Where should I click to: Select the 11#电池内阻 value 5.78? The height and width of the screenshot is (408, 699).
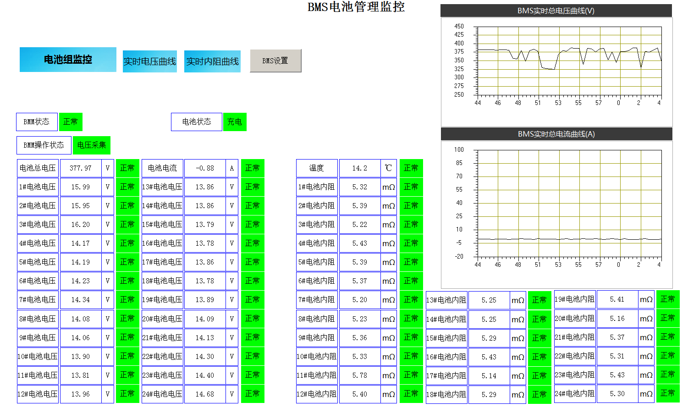coord(360,375)
